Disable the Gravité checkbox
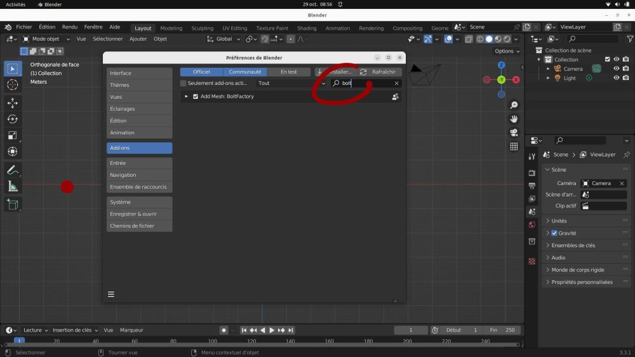The image size is (635, 357). click(554, 233)
